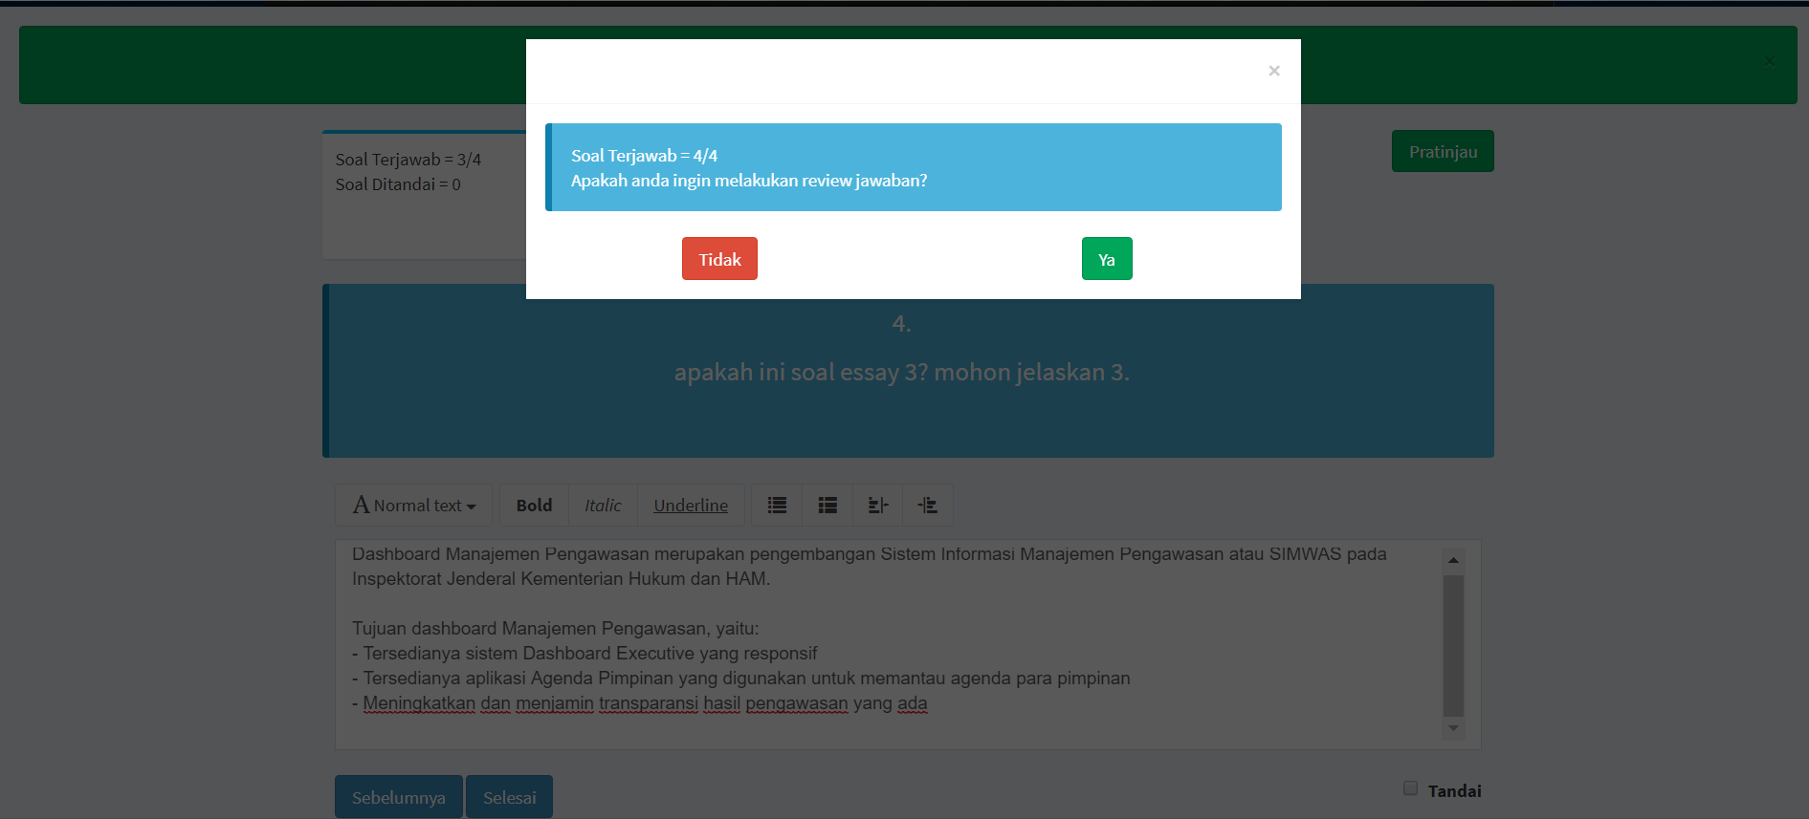
Task: Open the Normal text style dropdown
Action: coord(414,506)
